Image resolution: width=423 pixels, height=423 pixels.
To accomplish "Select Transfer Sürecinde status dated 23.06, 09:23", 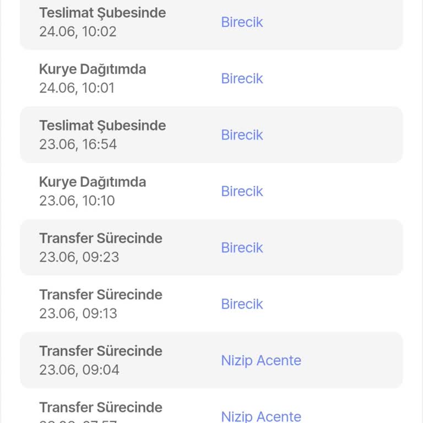I will pyautogui.click(x=101, y=238).
